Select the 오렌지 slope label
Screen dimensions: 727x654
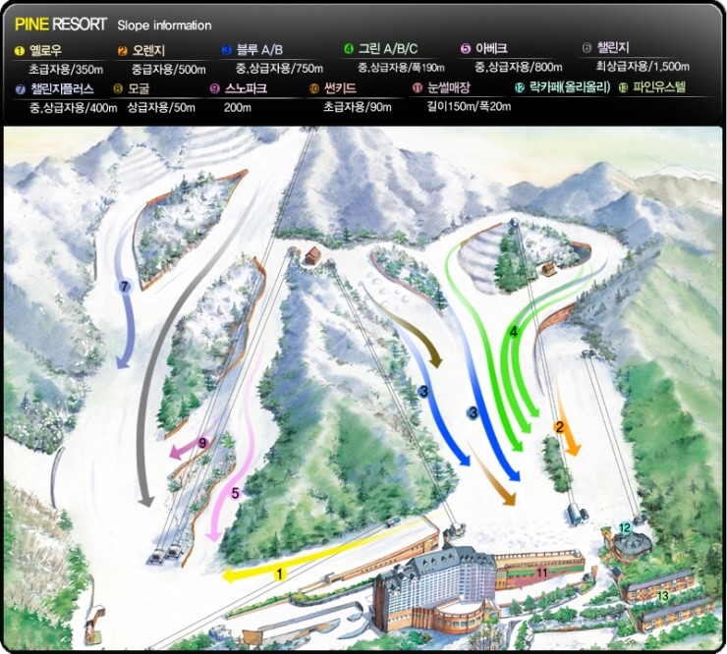148,50
